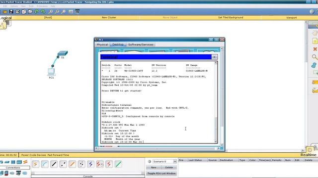Choose the automatic connection type lightning icon
The width and height of the screenshot is (318, 178).
(x=35, y=164)
